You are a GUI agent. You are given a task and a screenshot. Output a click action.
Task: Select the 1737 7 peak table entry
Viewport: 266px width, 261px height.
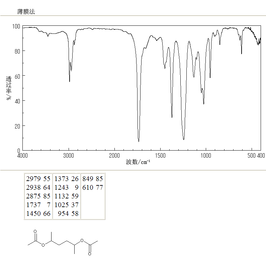pyautogui.click(x=38, y=205)
